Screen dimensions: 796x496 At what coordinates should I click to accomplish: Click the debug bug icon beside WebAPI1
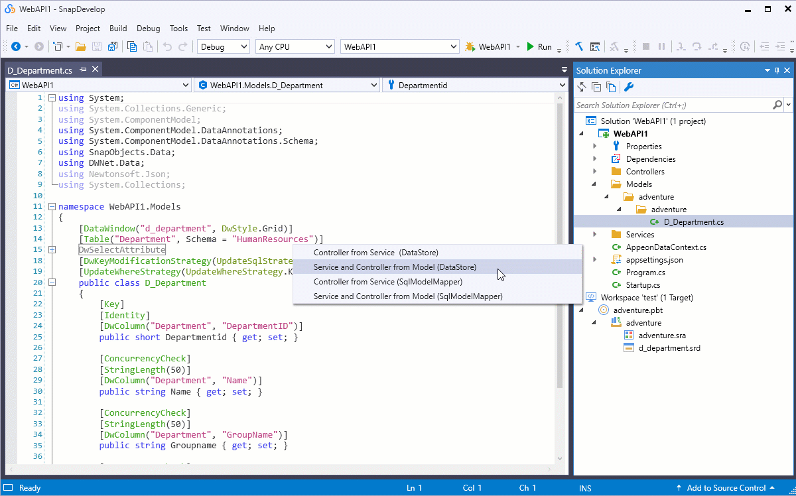470,46
